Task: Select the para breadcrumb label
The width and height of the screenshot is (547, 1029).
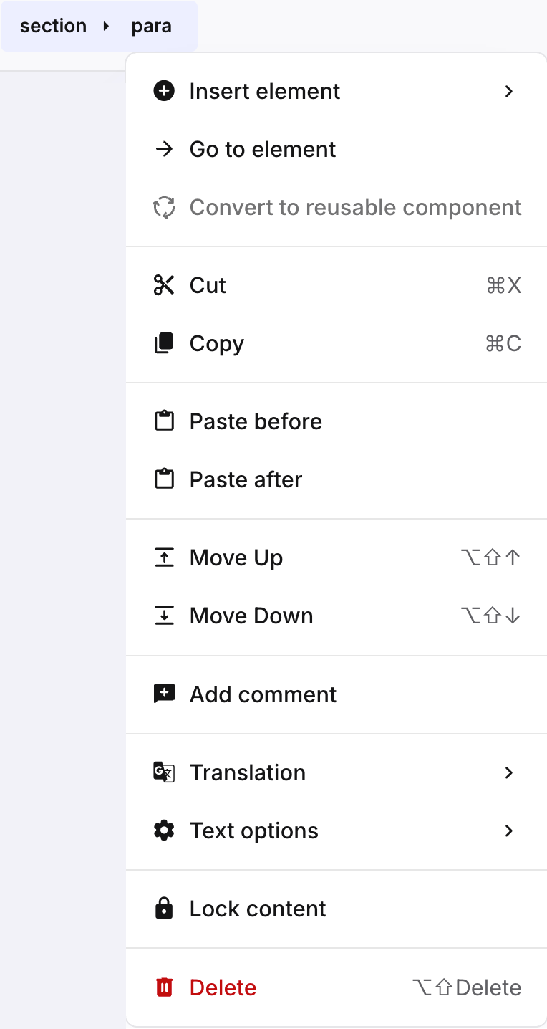Action: point(152,26)
